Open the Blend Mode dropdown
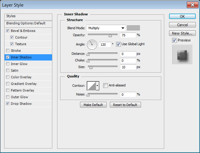 click(x=106, y=28)
